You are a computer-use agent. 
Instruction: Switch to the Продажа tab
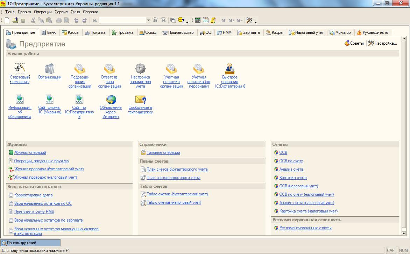123,32
